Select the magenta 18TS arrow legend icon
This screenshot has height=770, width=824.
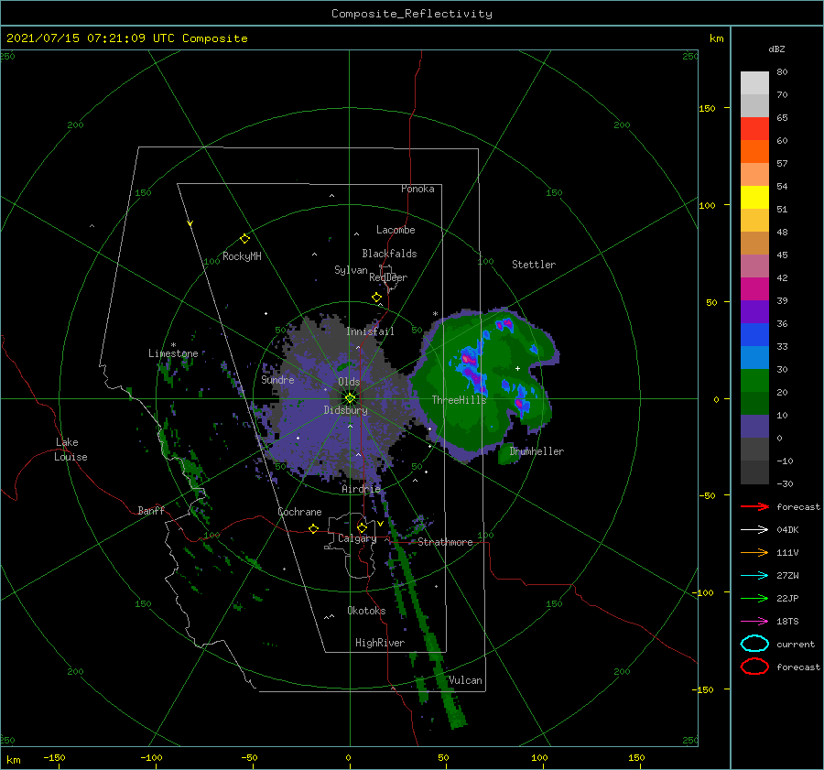(x=754, y=622)
